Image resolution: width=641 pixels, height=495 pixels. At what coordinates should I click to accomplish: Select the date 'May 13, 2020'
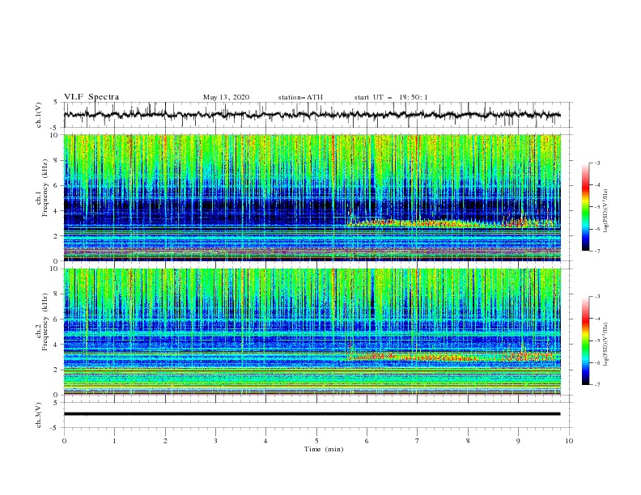pyautogui.click(x=226, y=97)
